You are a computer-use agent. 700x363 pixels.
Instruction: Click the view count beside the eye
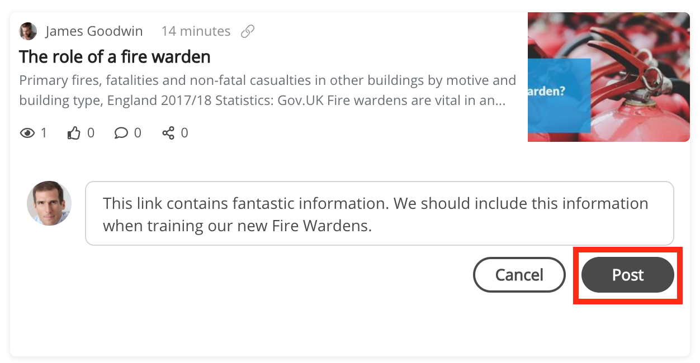click(44, 133)
